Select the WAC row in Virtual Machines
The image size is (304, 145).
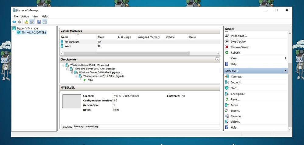pyautogui.click(x=140, y=46)
